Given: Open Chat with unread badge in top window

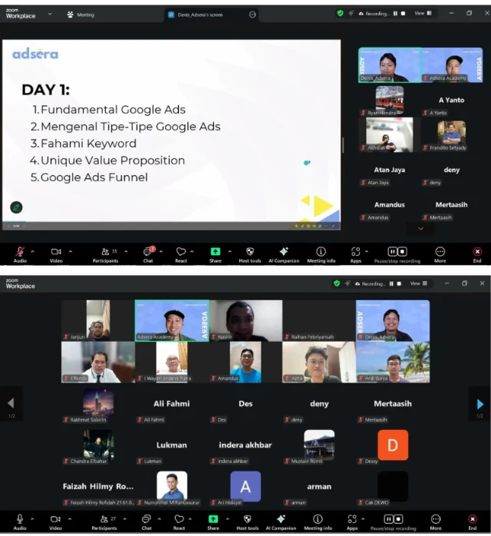Looking at the screenshot, I should 148,255.
